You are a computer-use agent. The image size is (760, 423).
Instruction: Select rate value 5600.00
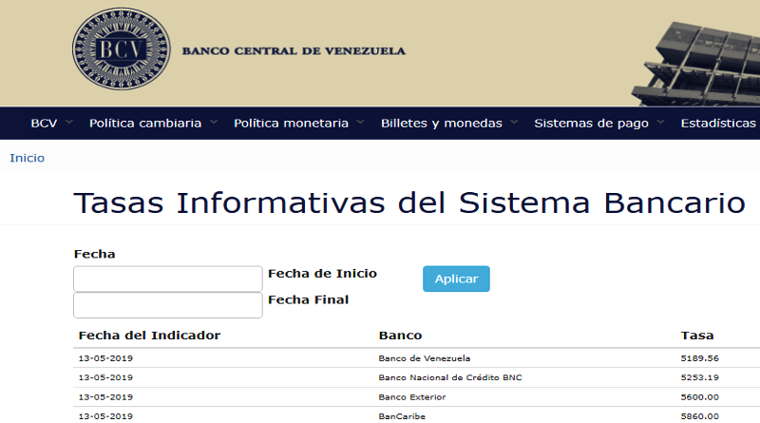(x=699, y=396)
